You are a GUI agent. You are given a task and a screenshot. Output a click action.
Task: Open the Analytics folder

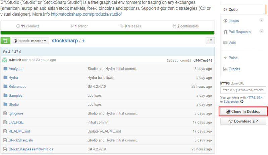16,69
